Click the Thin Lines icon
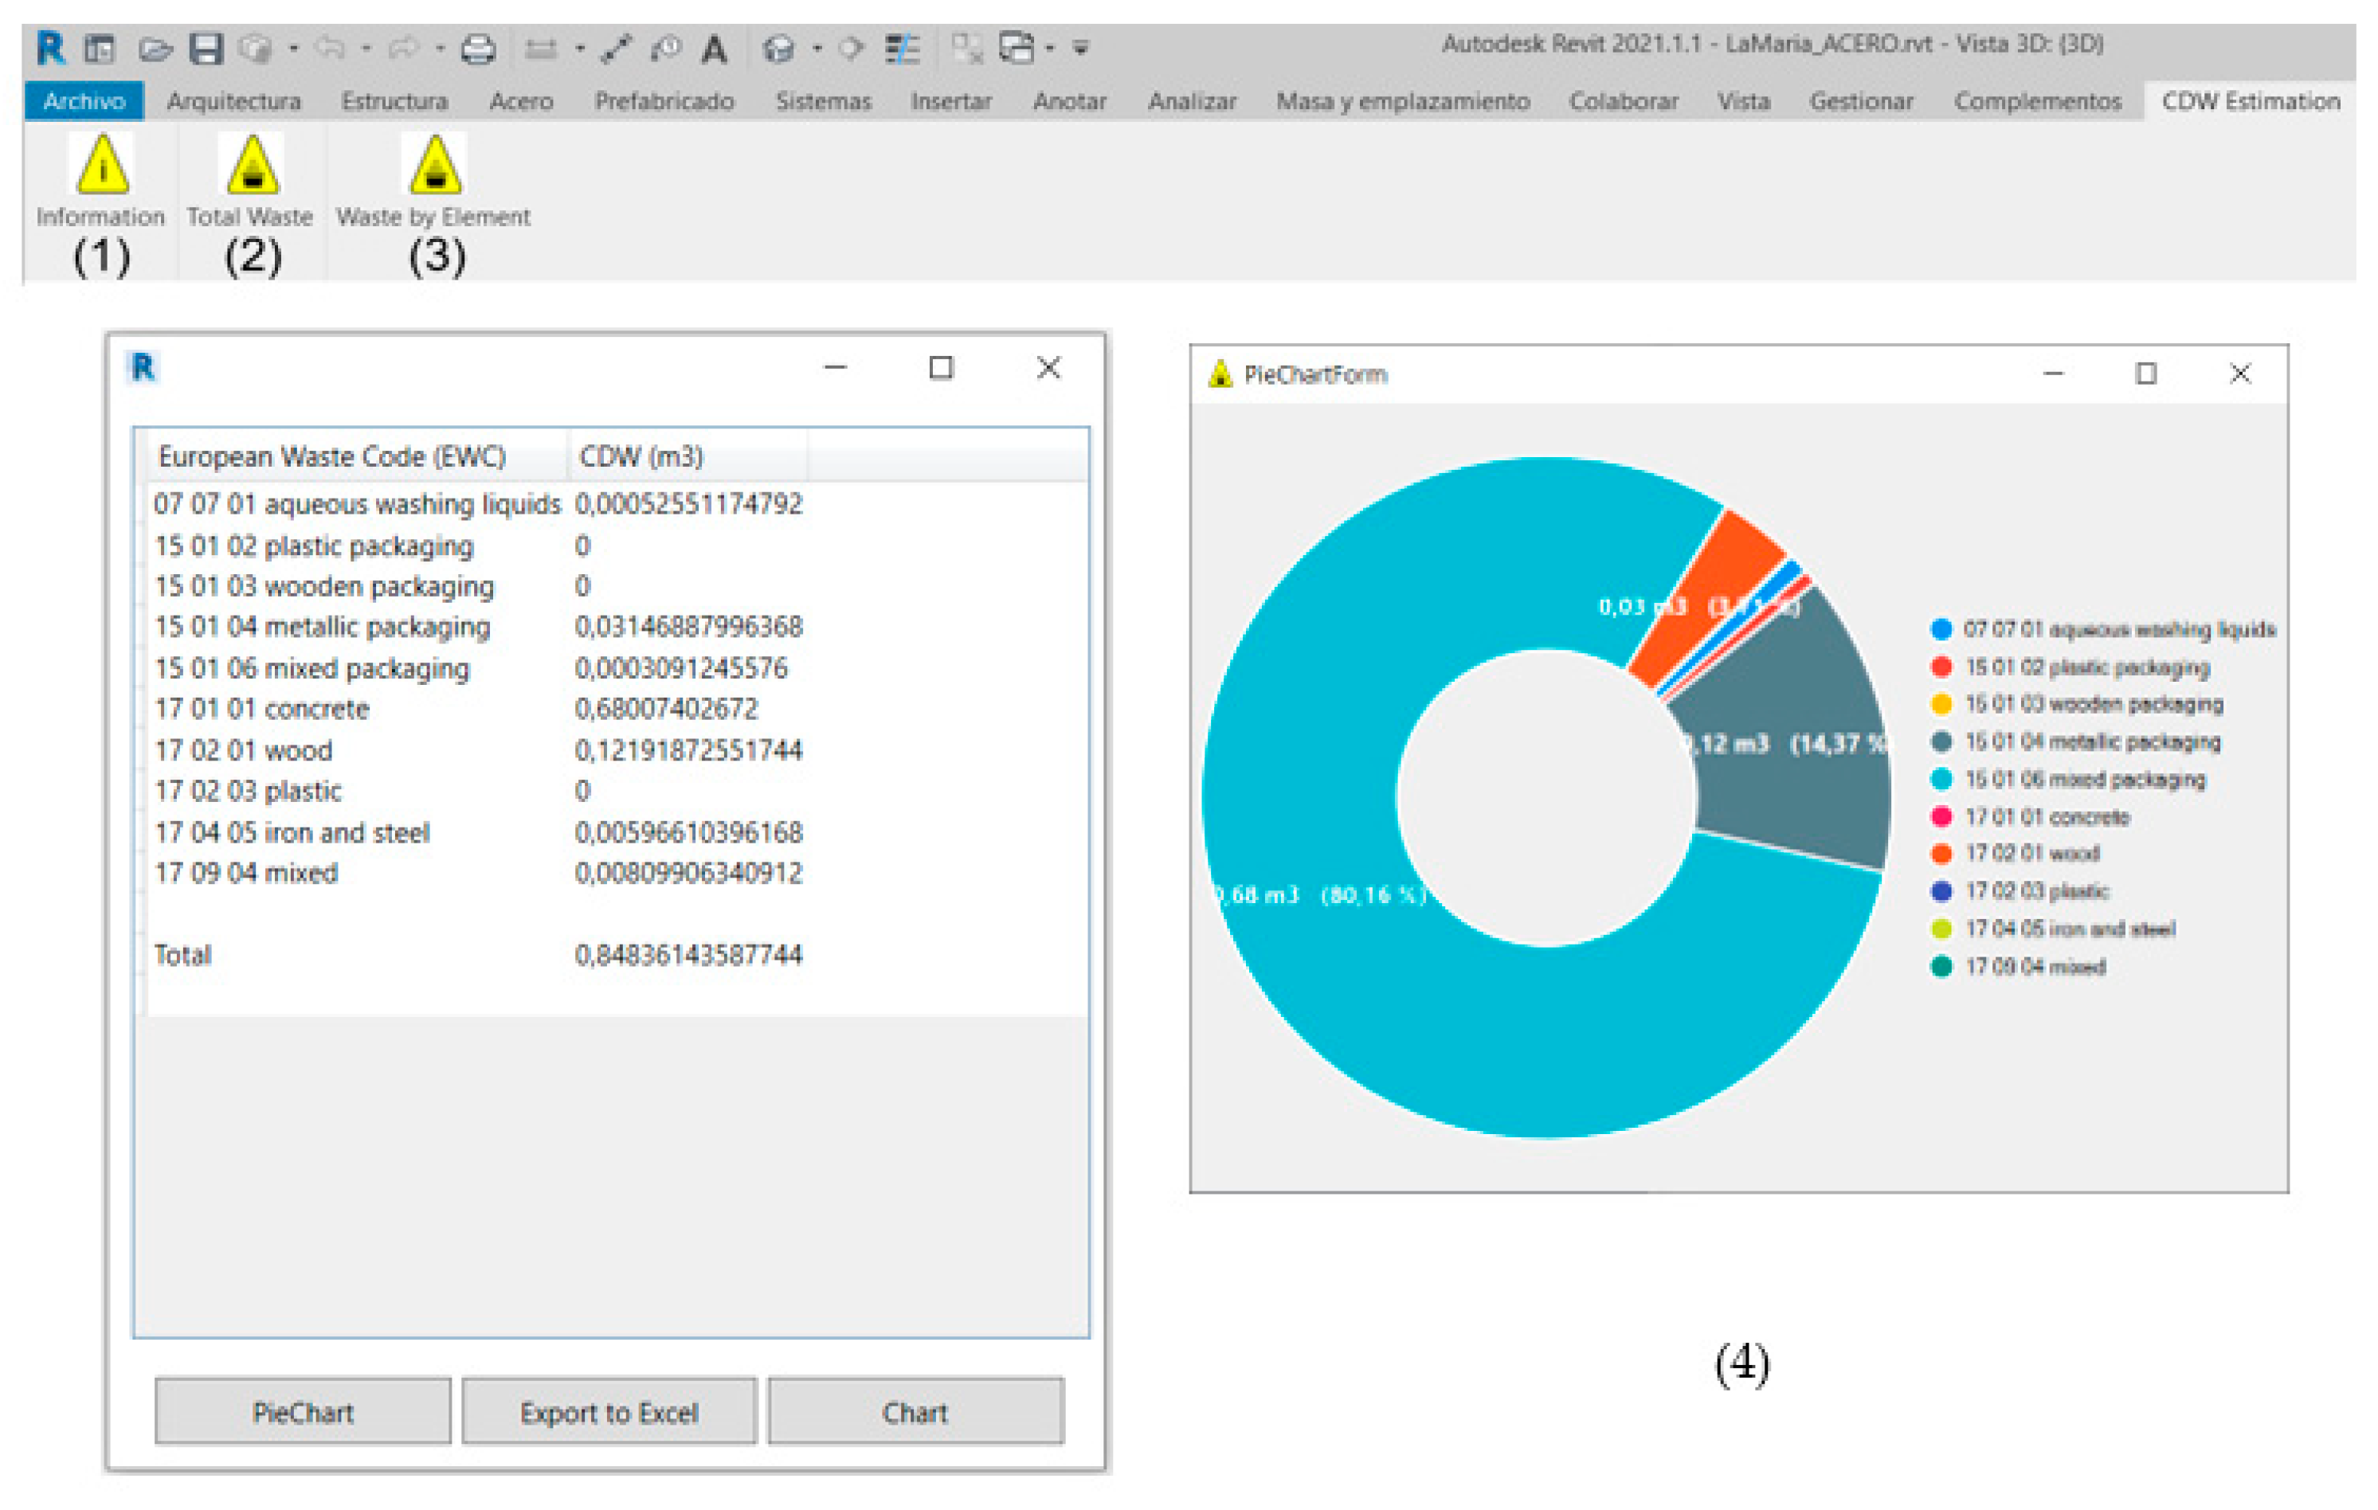Image resolution: width=2378 pixels, height=1510 pixels. [903, 49]
